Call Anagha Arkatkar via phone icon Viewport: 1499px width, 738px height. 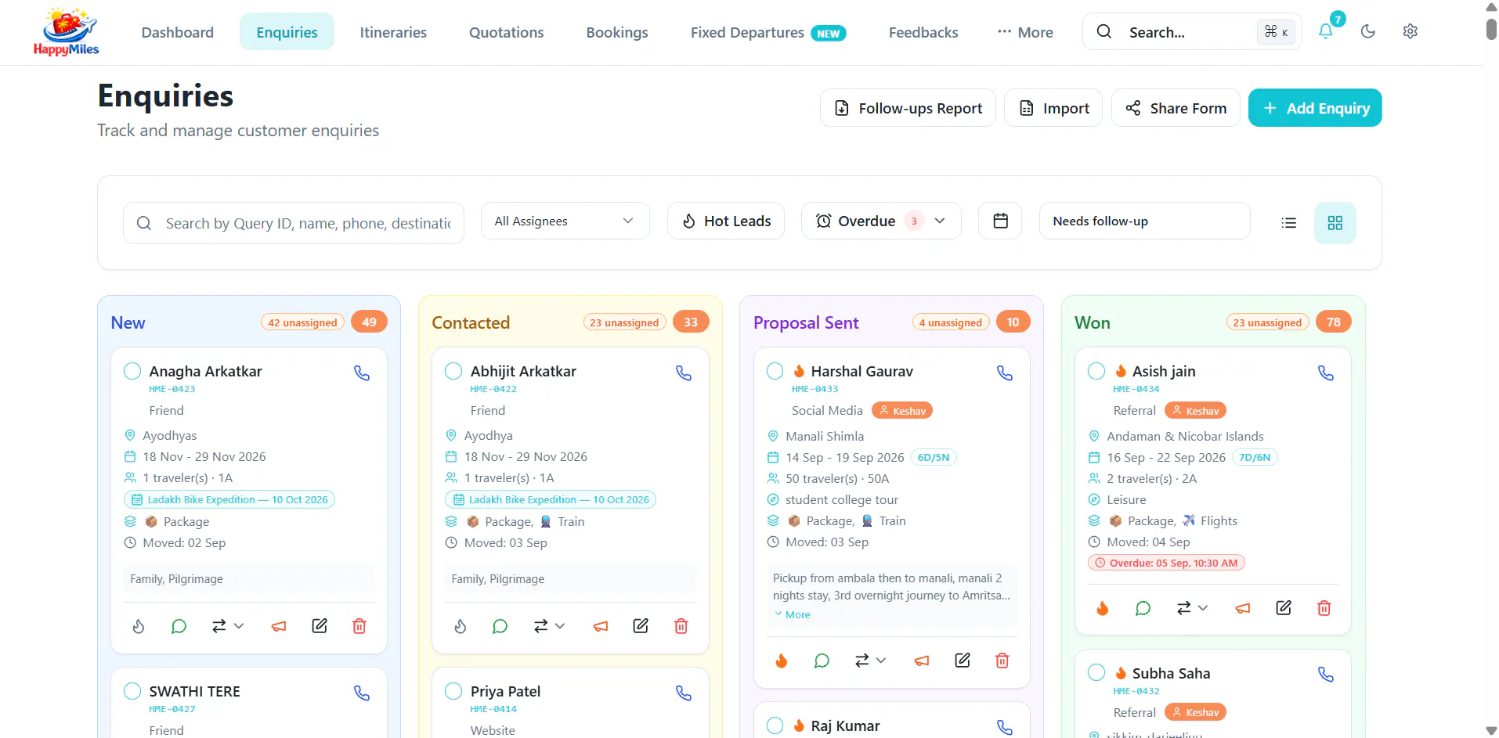[362, 373]
